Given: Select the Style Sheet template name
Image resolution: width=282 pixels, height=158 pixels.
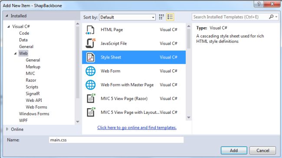Looking at the screenshot, I should pyautogui.click(x=111, y=57).
